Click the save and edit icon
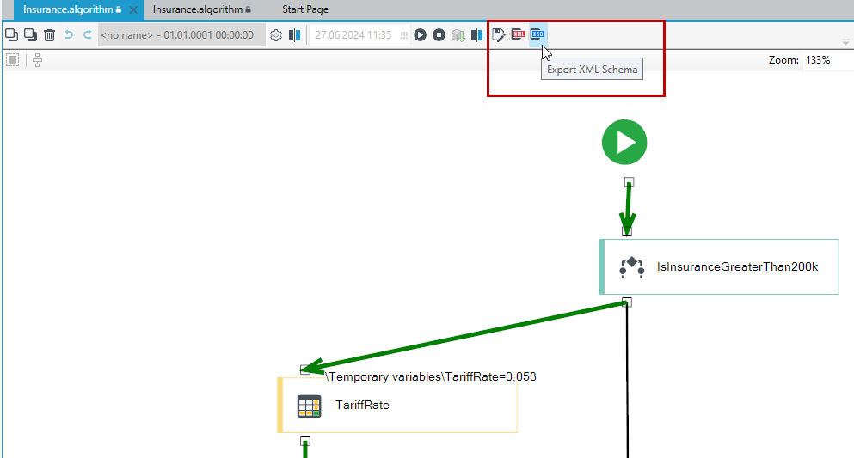 pyautogui.click(x=498, y=35)
